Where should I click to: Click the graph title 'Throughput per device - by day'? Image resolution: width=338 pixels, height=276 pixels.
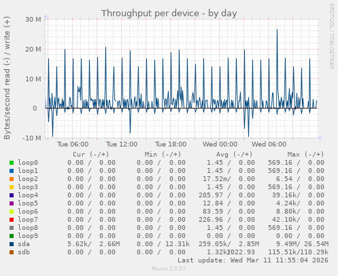pos(169,14)
